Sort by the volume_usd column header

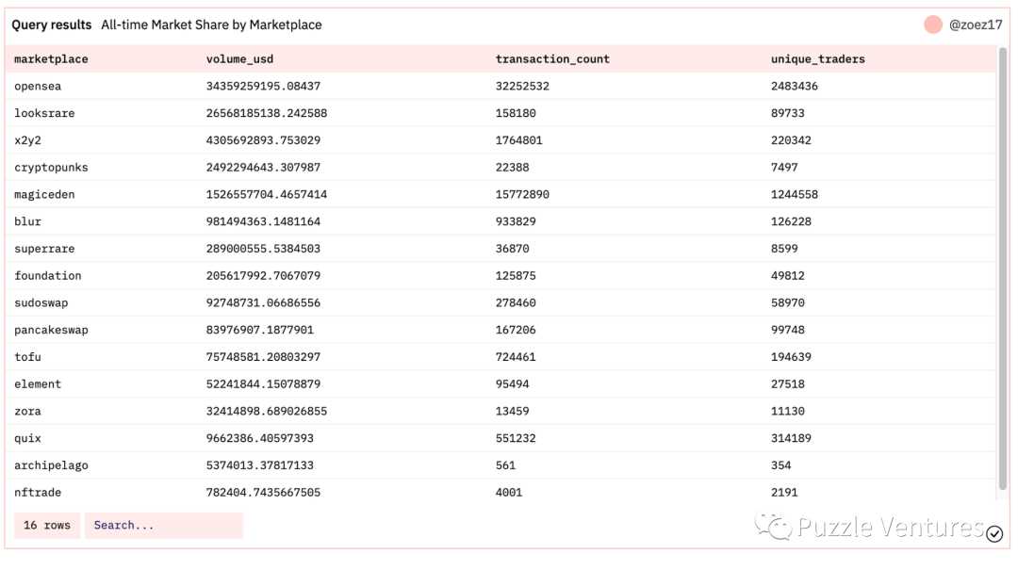click(x=239, y=59)
